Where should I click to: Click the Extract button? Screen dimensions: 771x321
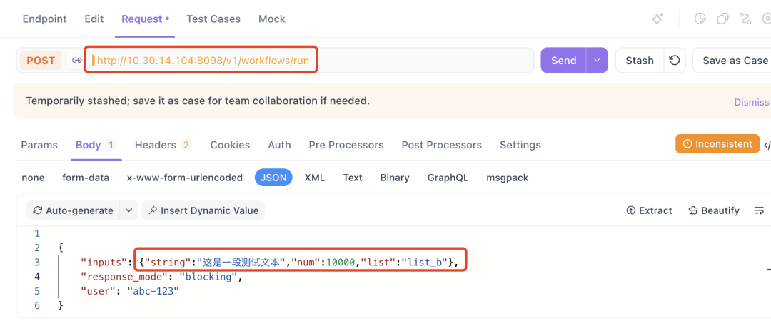coord(649,210)
